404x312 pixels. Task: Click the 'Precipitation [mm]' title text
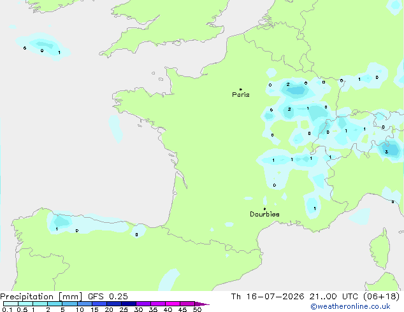click(41, 297)
